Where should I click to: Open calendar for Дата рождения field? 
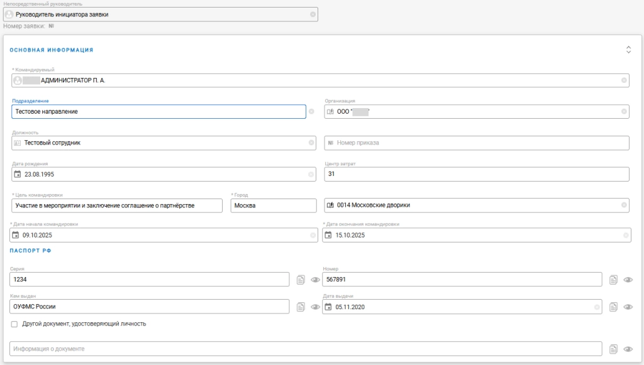coord(18,174)
